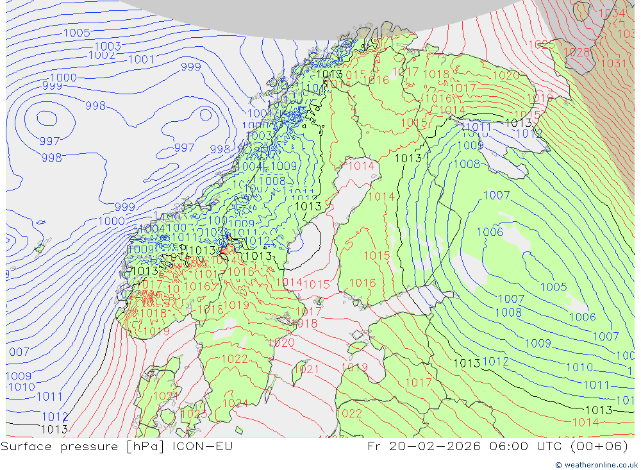The image size is (641, 470).
Task: Click the 997 label near the eastern low
Action: pyautogui.click(x=184, y=147)
